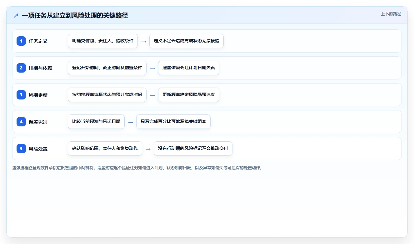Select step 2 number badge
The height and width of the screenshot is (244, 414).
21,68
